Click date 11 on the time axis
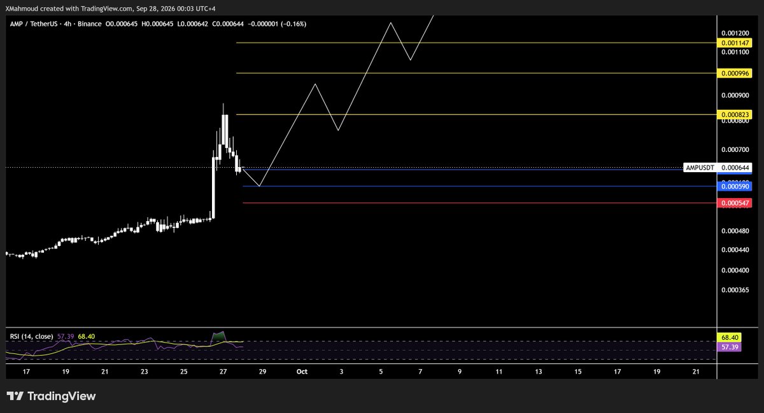764x413 pixels. 499,371
